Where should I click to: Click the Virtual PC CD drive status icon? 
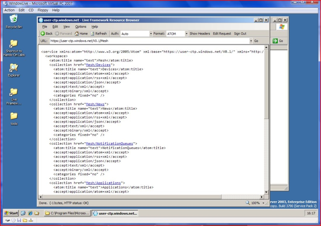pyautogui.click(x=13, y=220)
